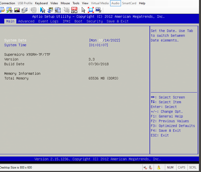
Task: Toggle the SCRL lock indicator
Action: [x=193, y=167]
